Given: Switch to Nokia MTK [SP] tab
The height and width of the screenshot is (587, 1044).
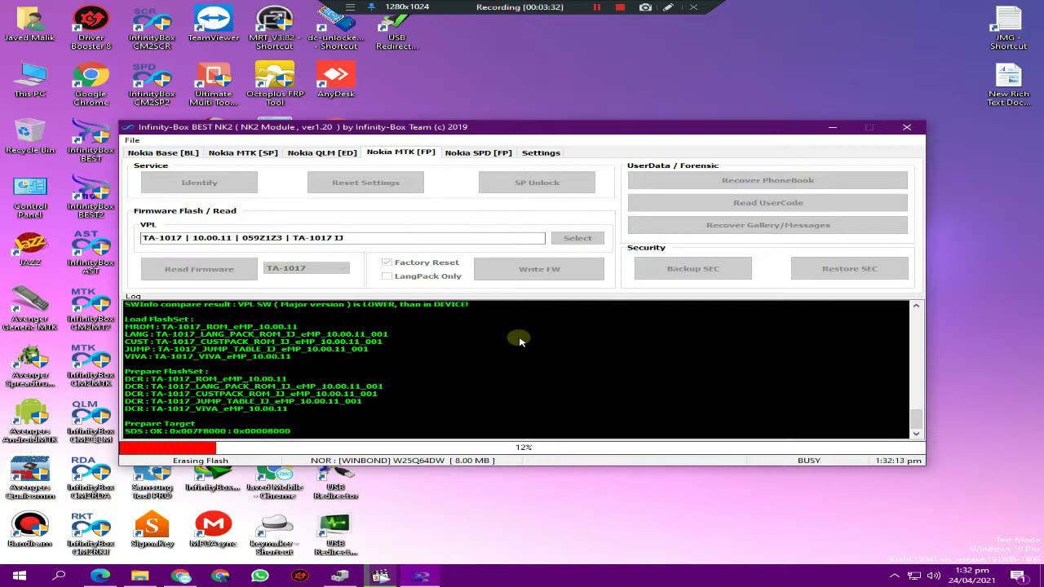Looking at the screenshot, I should click(x=243, y=152).
